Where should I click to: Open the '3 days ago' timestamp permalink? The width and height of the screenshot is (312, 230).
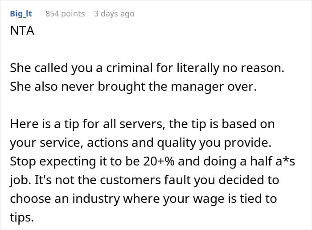[x=114, y=14]
